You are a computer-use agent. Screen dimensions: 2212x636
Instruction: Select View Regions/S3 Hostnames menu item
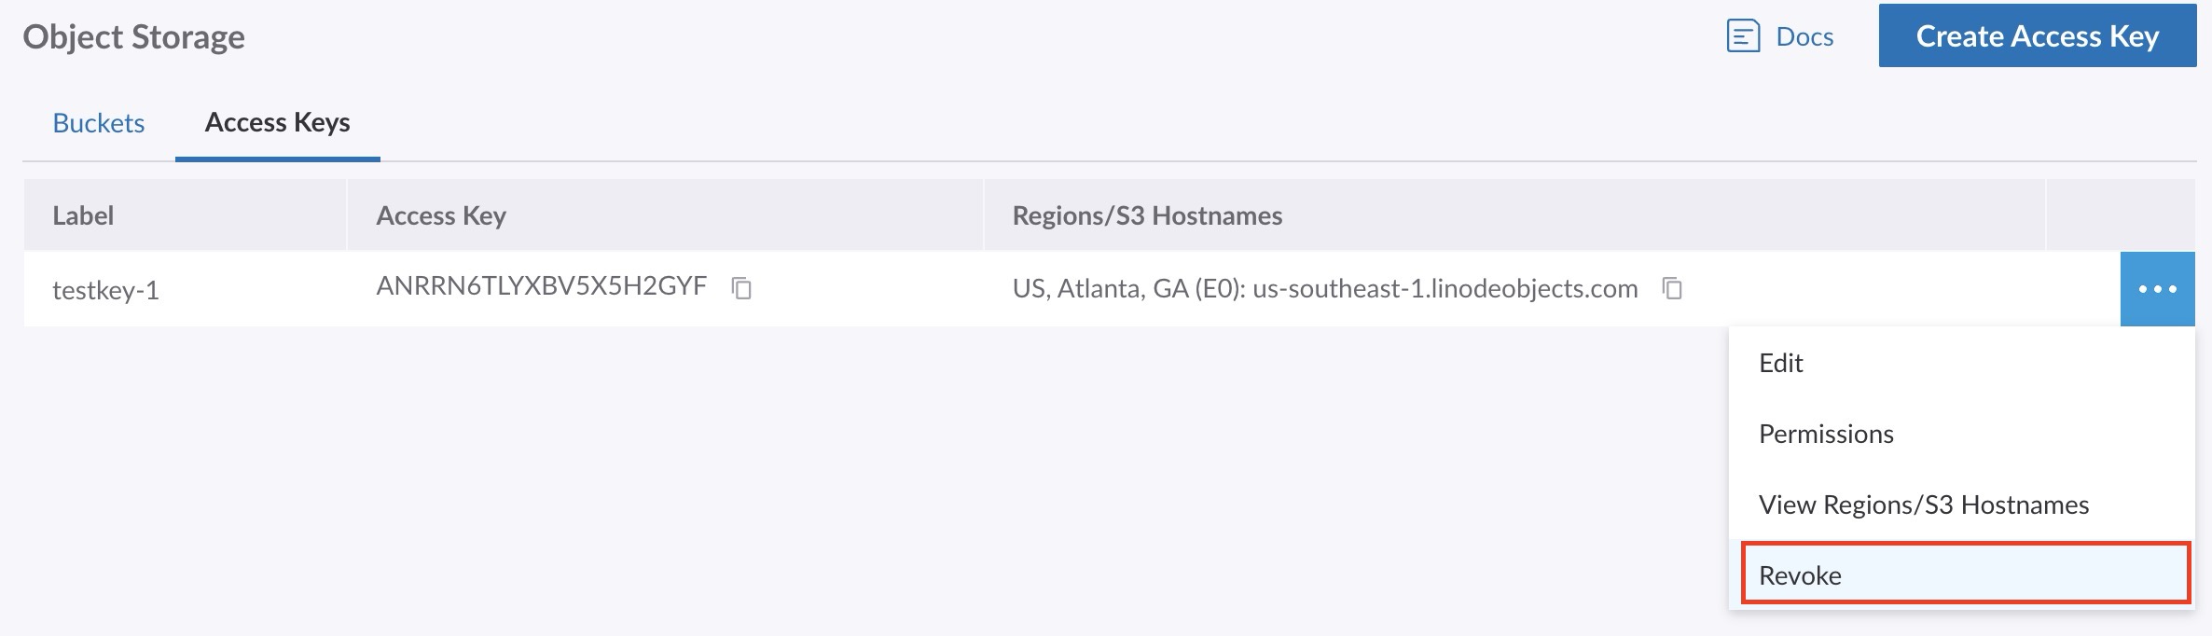tap(1923, 505)
